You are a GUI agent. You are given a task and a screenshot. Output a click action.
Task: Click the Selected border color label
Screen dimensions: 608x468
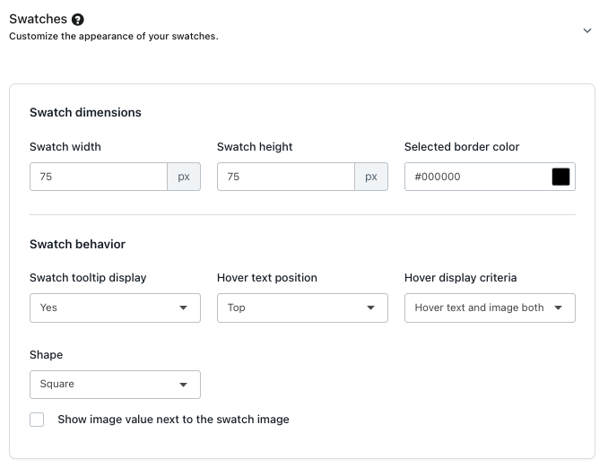462,147
